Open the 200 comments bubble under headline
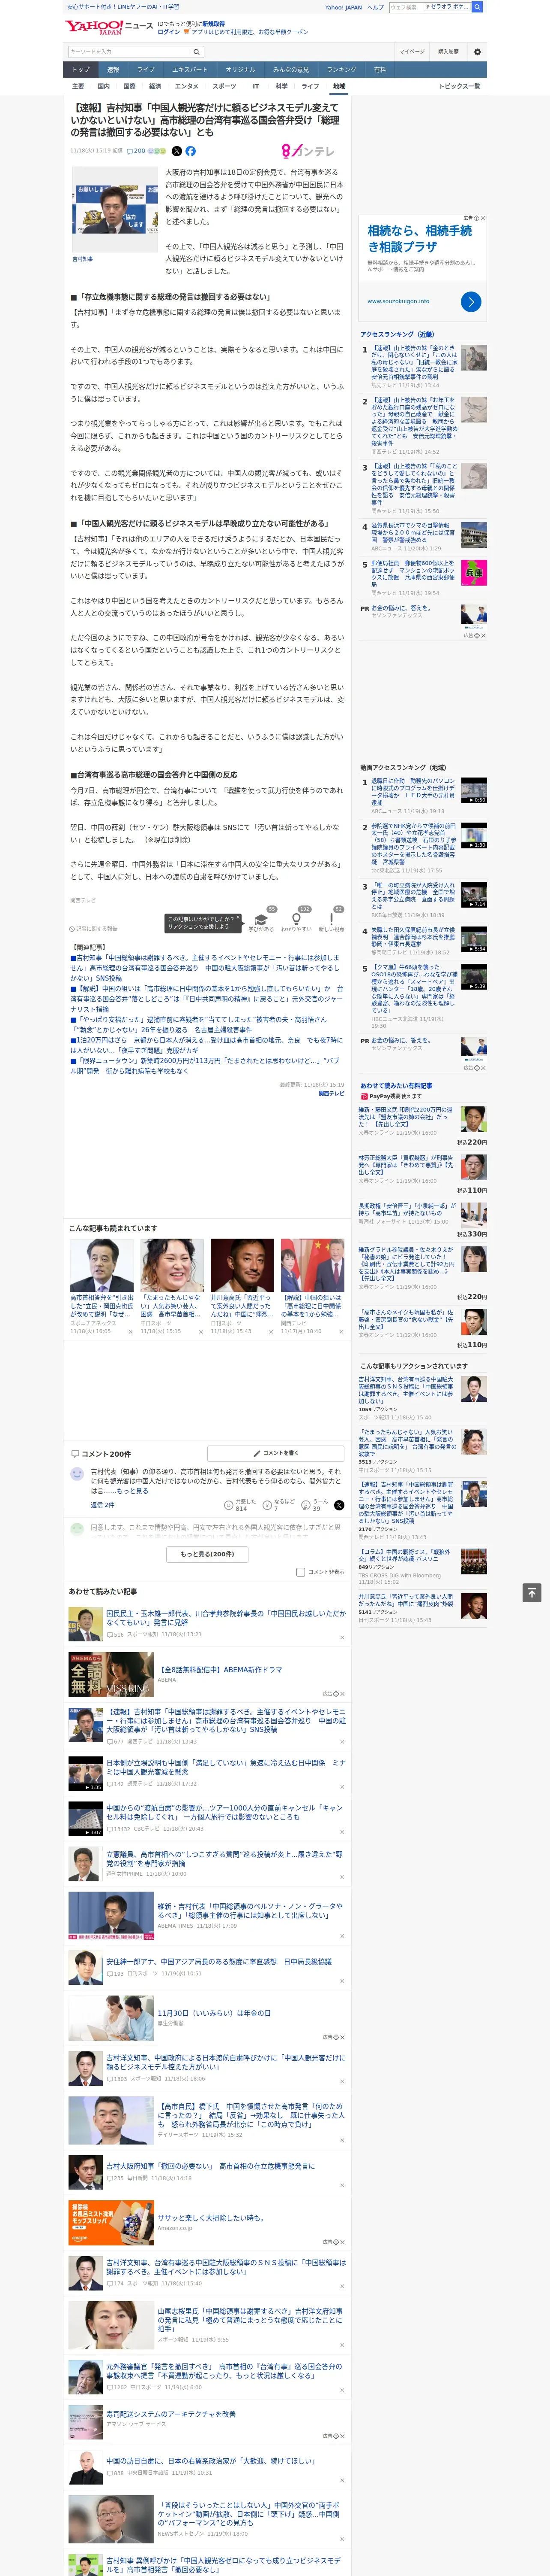Image resolution: width=550 pixels, height=2576 pixels. pos(135,151)
